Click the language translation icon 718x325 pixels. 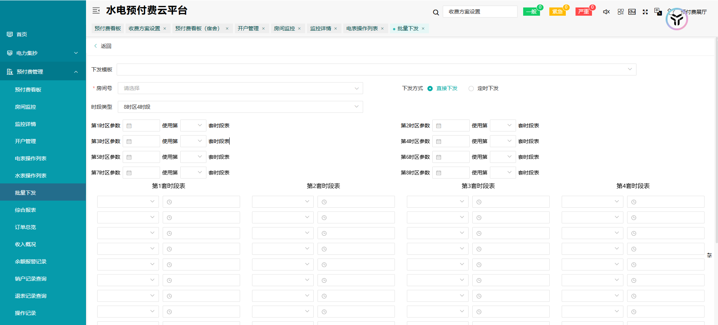[x=658, y=12]
